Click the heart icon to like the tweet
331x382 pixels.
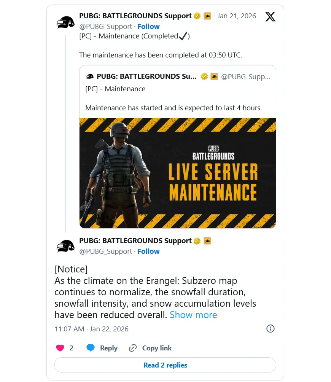coord(60,348)
